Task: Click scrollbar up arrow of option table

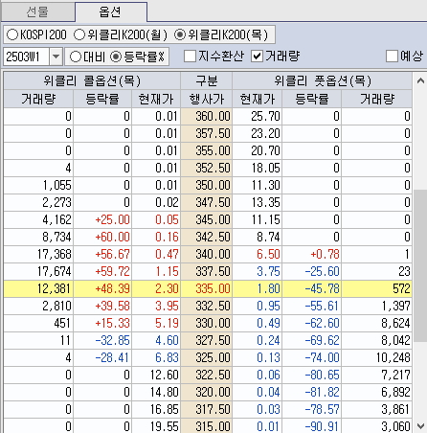Action: (x=420, y=80)
